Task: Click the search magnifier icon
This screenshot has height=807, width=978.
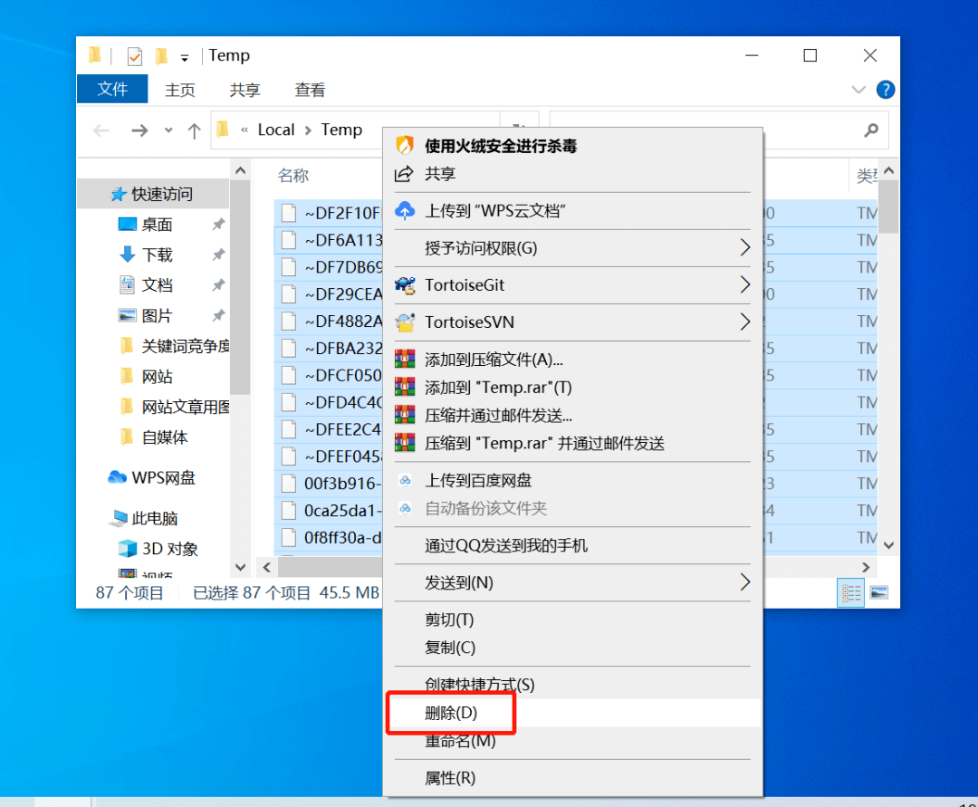Action: pyautogui.click(x=871, y=130)
